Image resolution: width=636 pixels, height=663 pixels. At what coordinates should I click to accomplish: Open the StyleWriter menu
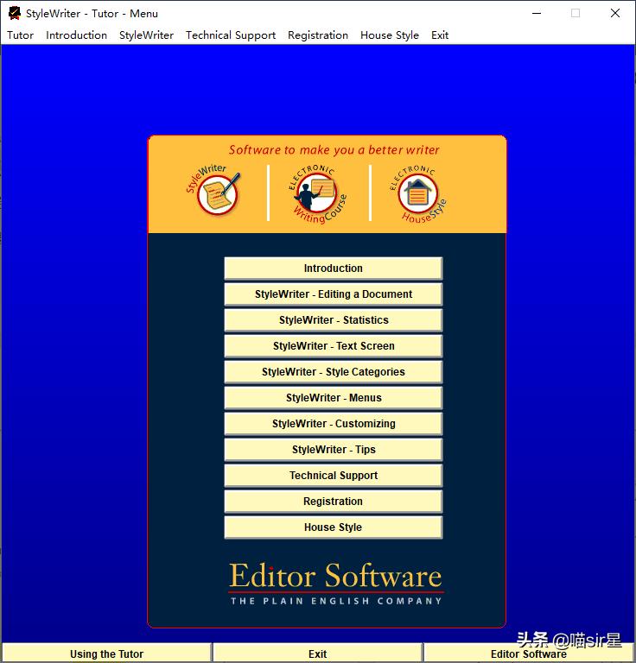tap(146, 35)
